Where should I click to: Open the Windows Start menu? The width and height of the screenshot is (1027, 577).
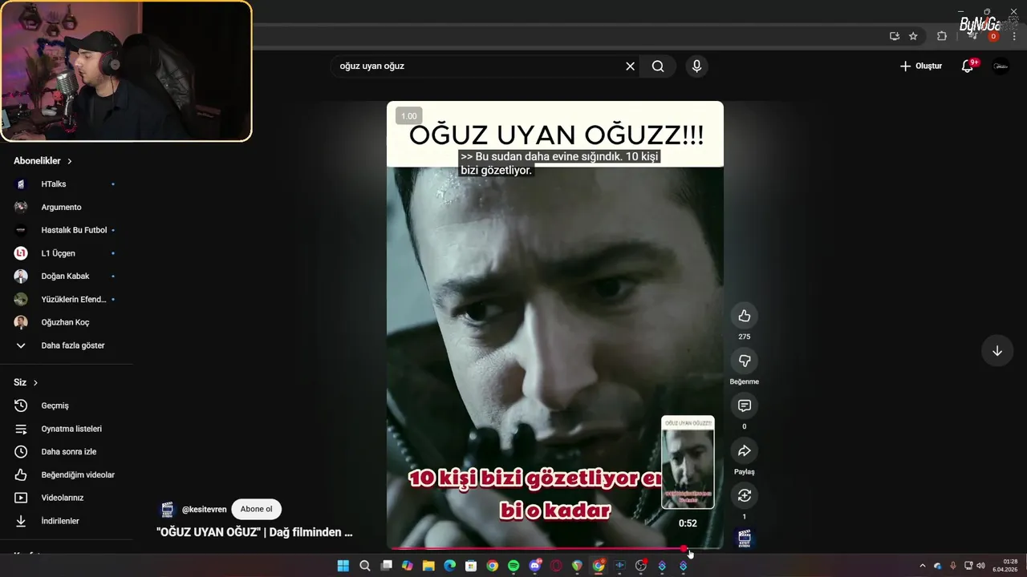click(x=343, y=566)
